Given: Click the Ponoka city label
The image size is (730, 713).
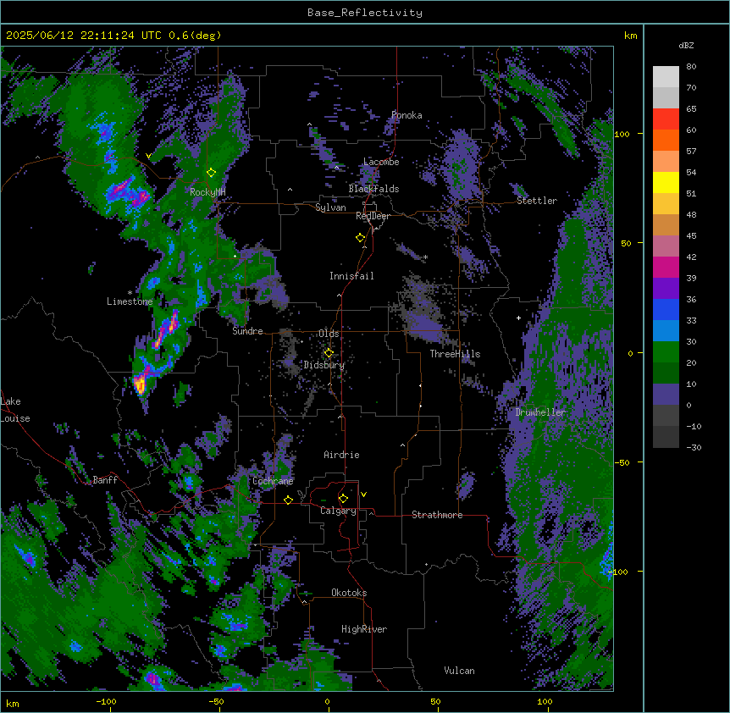Looking at the screenshot, I should [x=406, y=115].
